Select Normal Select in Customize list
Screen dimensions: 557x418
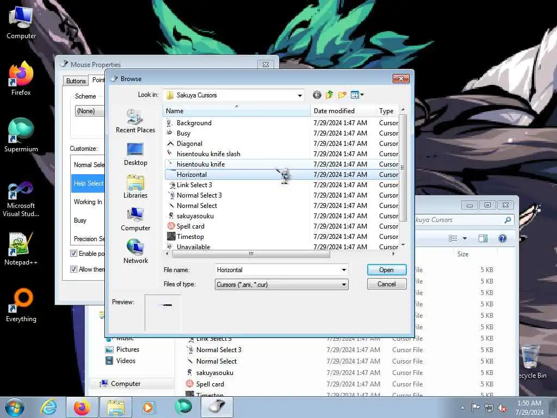point(89,165)
